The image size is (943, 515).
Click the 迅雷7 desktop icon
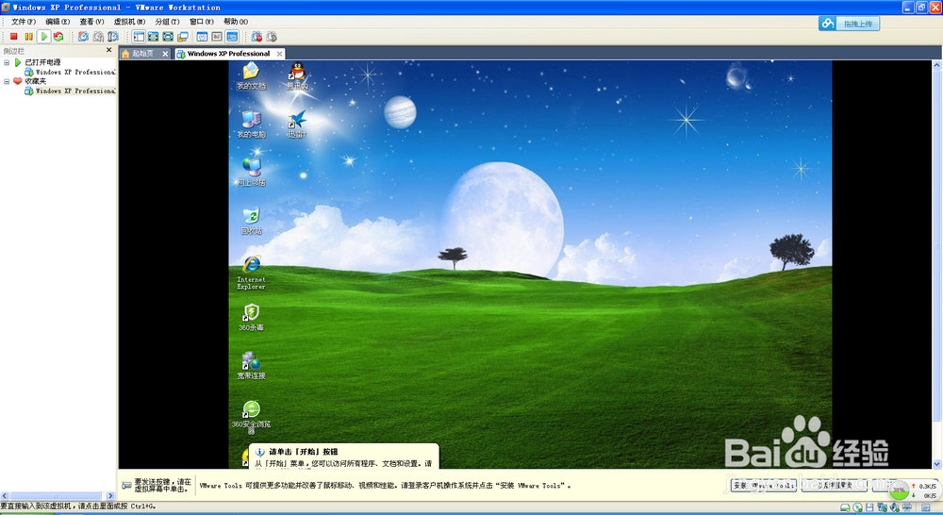[297, 124]
